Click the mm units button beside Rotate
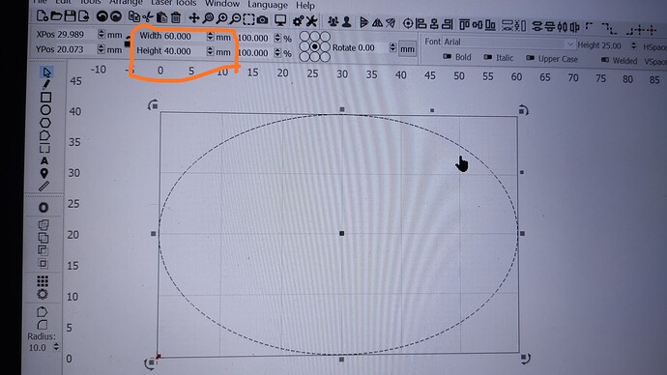667x375 pixels. 407,49
